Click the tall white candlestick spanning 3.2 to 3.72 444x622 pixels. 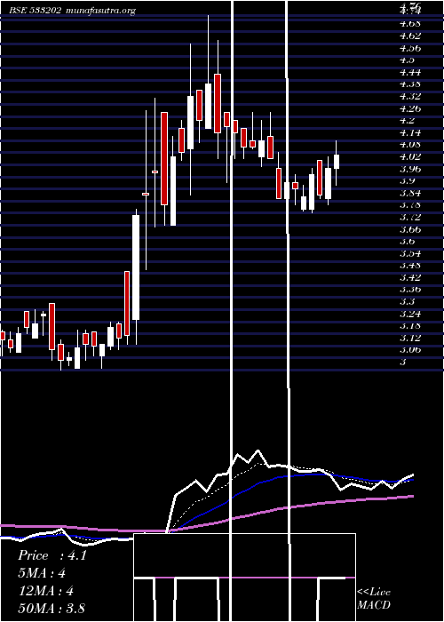pyautogui.click(x=136, y=267)
